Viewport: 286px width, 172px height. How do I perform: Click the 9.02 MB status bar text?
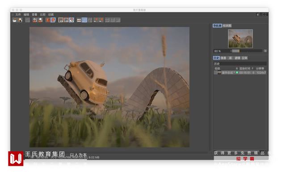click(94, 157)
